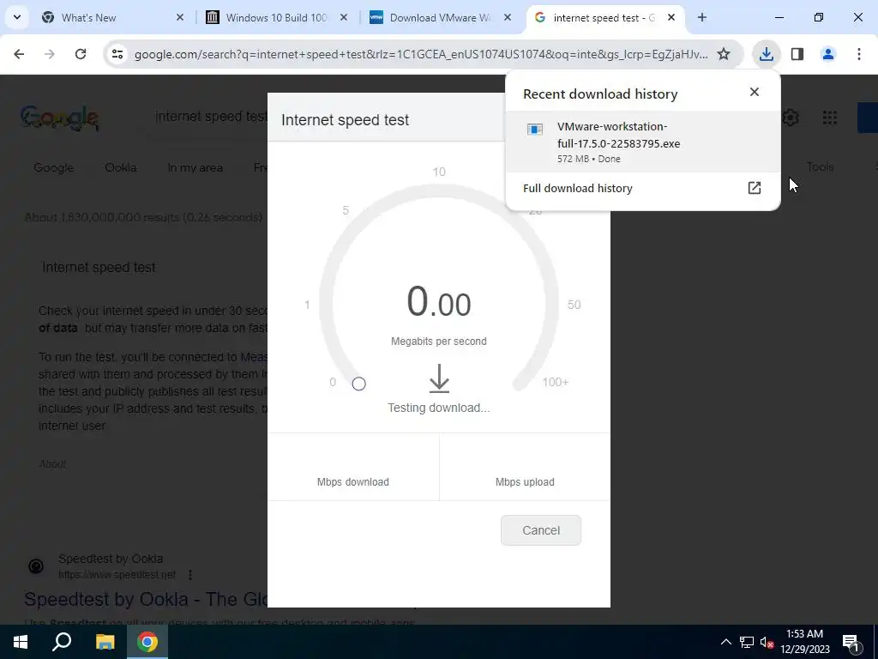Switch to the Windows 10 Build tab
The width and height of the screenshot is (878, 659).
[x=276, y=17]
